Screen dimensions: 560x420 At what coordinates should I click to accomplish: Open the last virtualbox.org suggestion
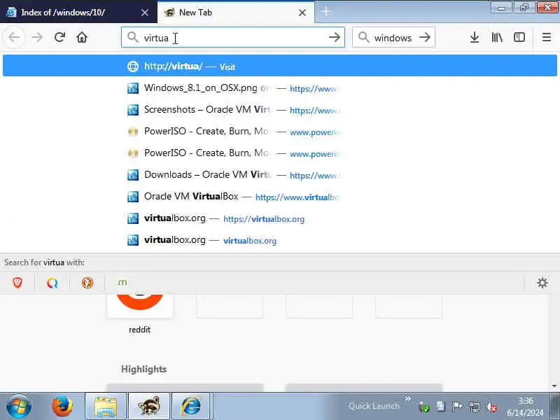click(279, 240)
